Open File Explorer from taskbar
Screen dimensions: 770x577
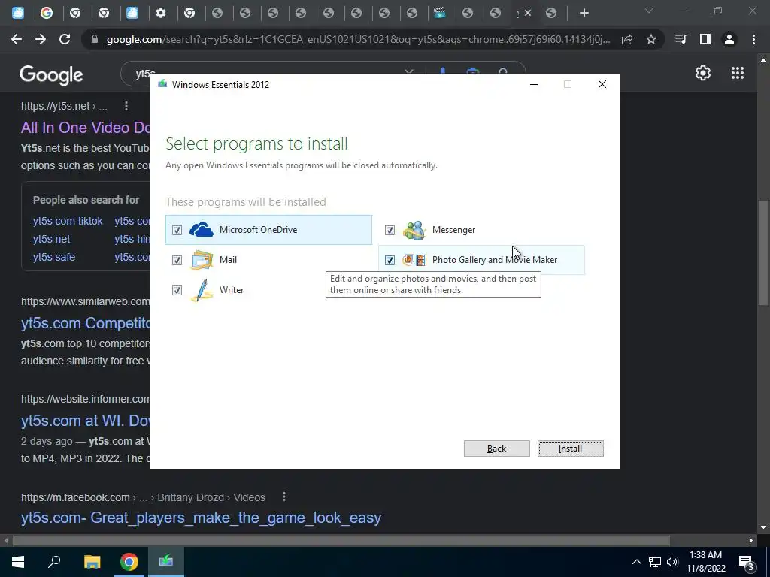click(92, 561)
